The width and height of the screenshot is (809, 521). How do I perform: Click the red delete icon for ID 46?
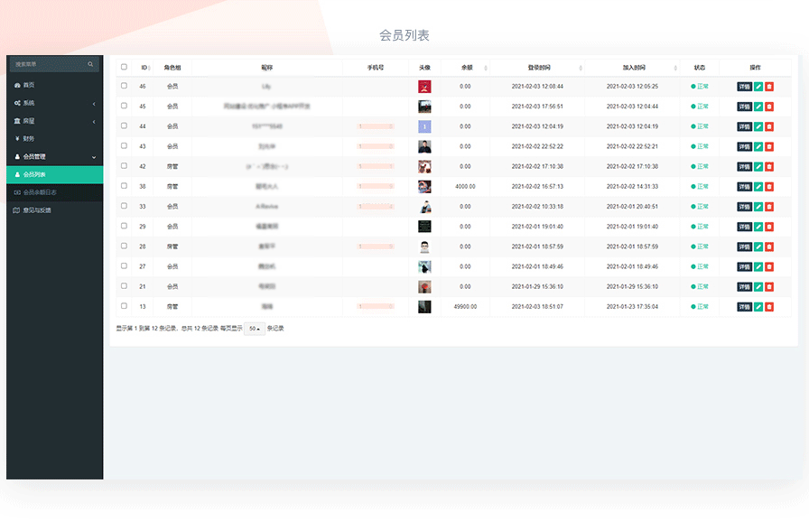769,87
